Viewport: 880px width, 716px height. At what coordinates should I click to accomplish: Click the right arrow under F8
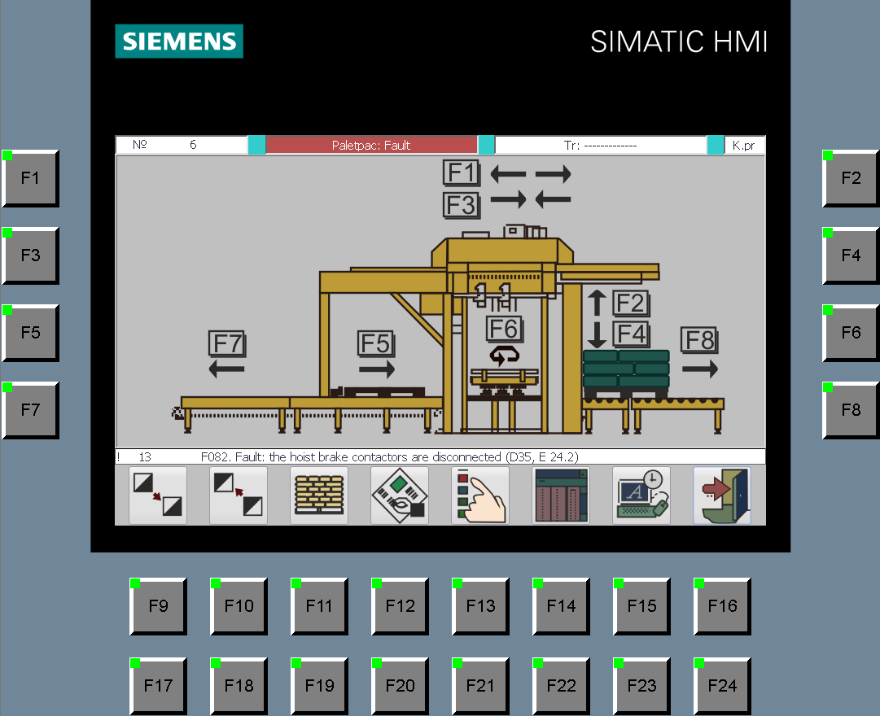click(700, 369)
